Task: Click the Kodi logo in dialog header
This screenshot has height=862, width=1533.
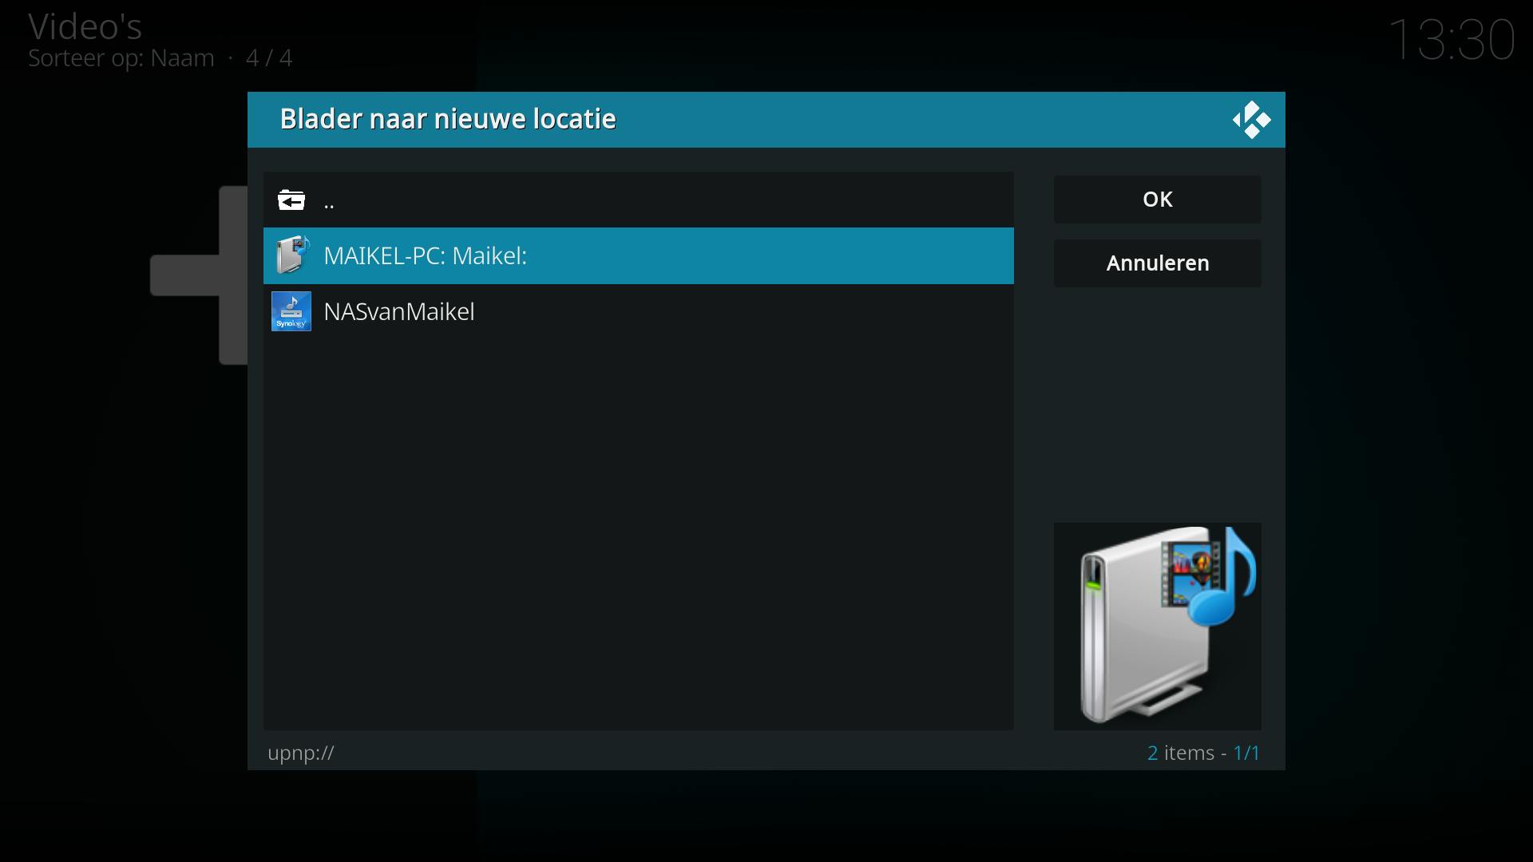Action: pyautogui.click(x=1250, y=120)
